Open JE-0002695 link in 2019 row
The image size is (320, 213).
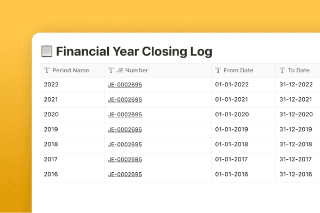(125, 129)
